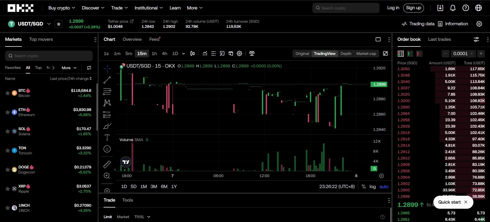490x222 pixels.
Task: Select the 1h chart interval
Action: (154, 53)
